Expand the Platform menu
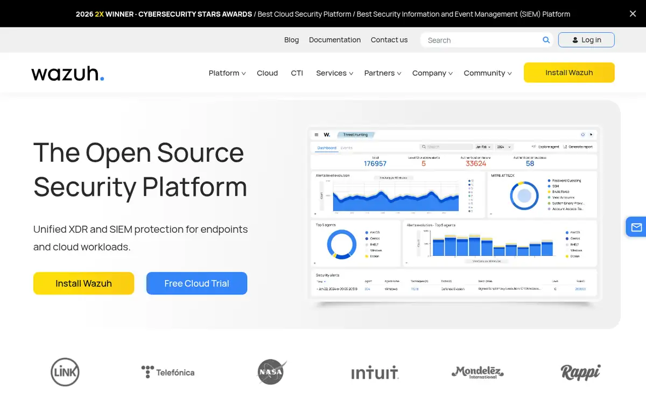Image resolution: width=646 pixels, height=403 pixels. (x=227, y=73)
